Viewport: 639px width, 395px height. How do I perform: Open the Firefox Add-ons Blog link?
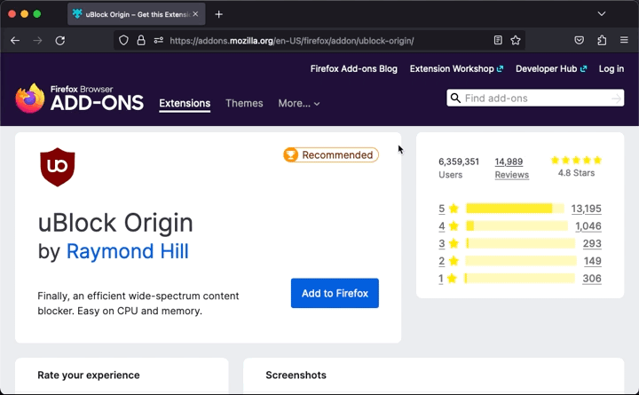tap(354, 68)
